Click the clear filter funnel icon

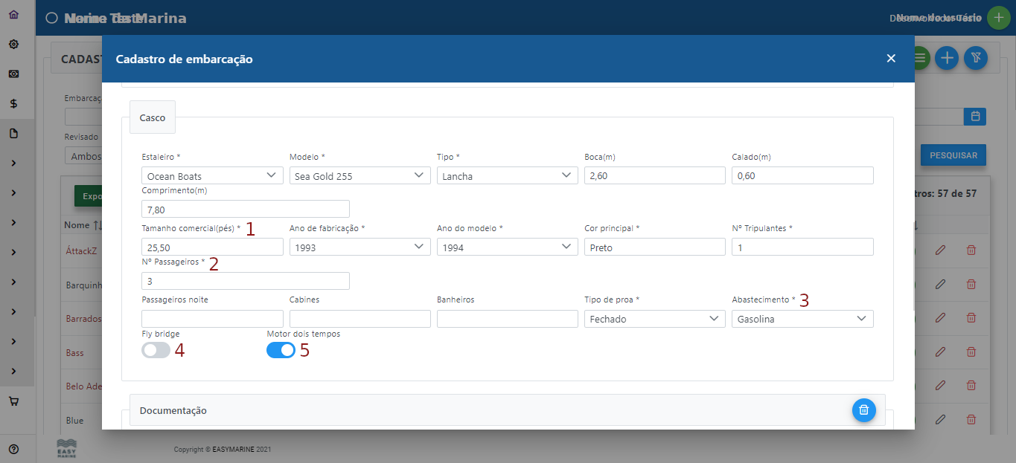tap(975, 58)
